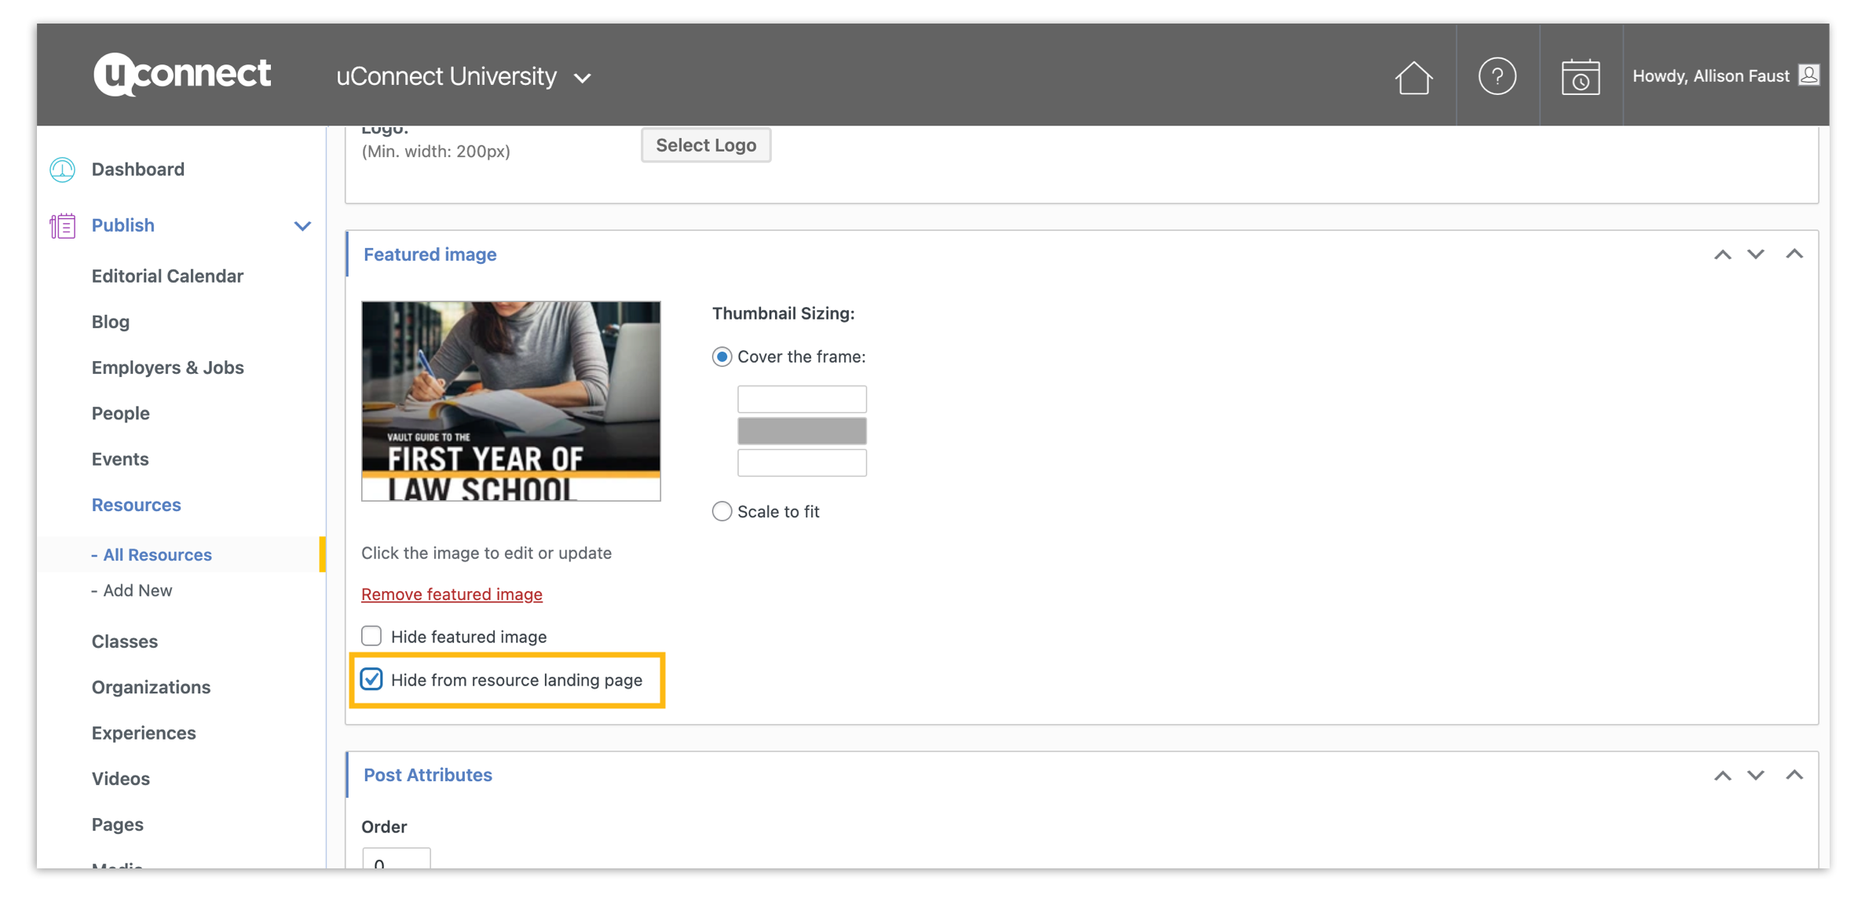Click the home icon in header
This screenshot has width=1865, height=899.
[x=1413, y=77]
